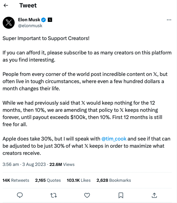The image size is (177, 203).
Task: Open the three-dot more options menu
Action: [x=169, y=20]
